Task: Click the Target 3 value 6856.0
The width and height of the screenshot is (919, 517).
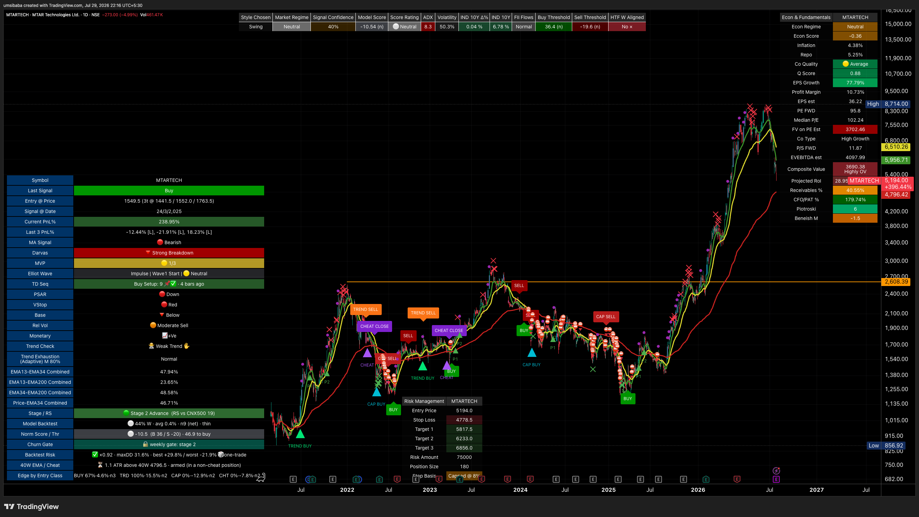Action: click(x=464, y=448)
